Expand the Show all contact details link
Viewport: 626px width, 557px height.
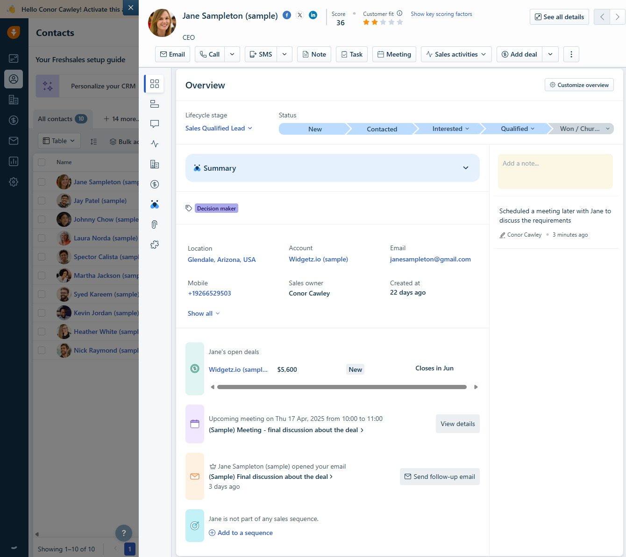(203, 313)
